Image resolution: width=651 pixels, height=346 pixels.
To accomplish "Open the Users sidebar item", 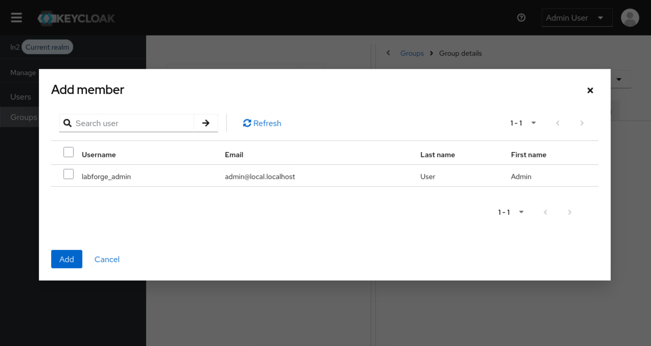I will [20, 97].
